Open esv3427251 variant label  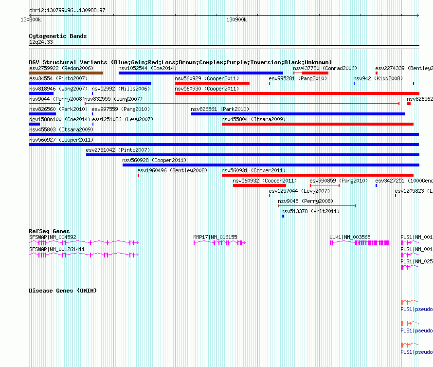coord(404,181)
